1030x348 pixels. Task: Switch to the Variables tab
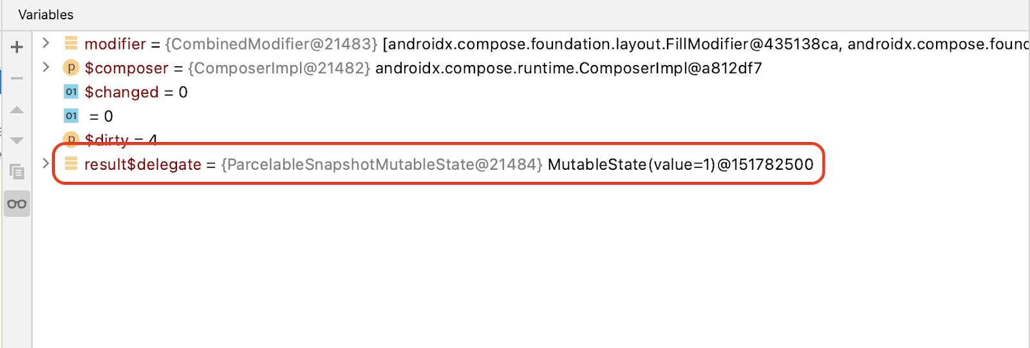coord(46,14)
